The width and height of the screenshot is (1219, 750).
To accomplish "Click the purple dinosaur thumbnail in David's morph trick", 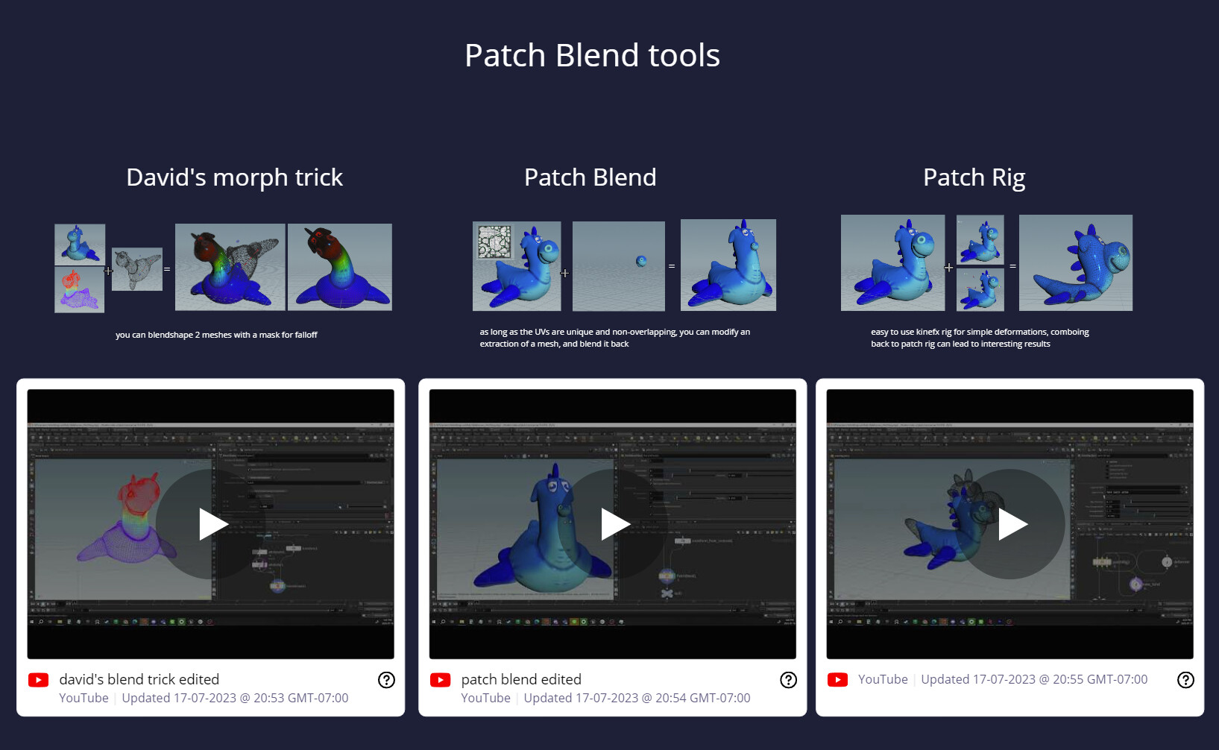I will point(79,292).
